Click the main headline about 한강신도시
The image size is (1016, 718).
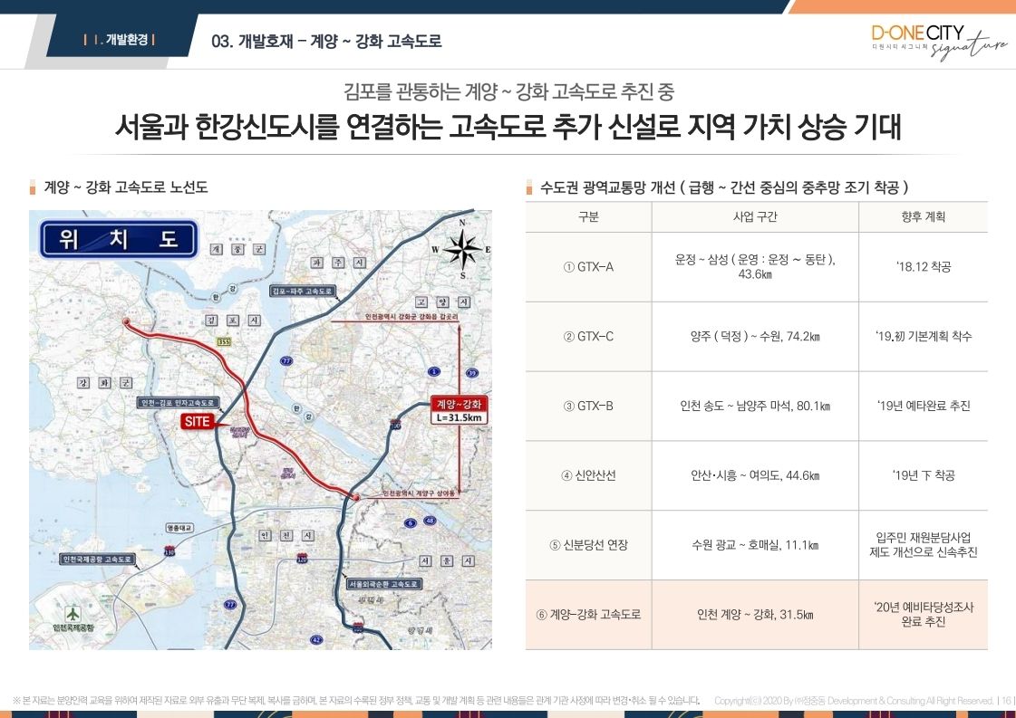(x=508, y=128)
